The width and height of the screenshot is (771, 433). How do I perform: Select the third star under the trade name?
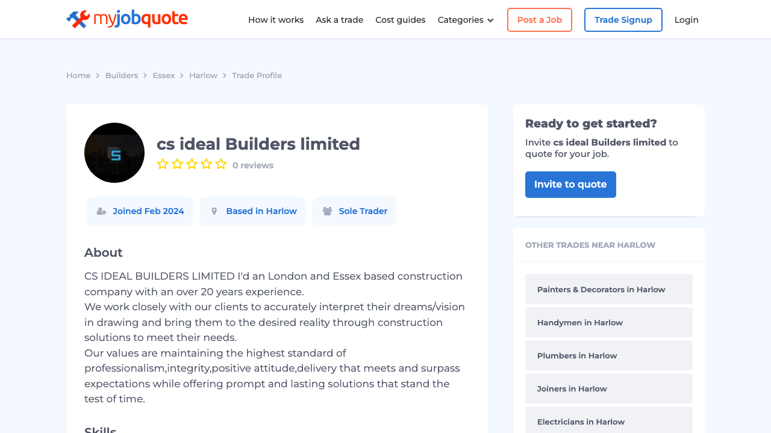[x=192, y=163]
